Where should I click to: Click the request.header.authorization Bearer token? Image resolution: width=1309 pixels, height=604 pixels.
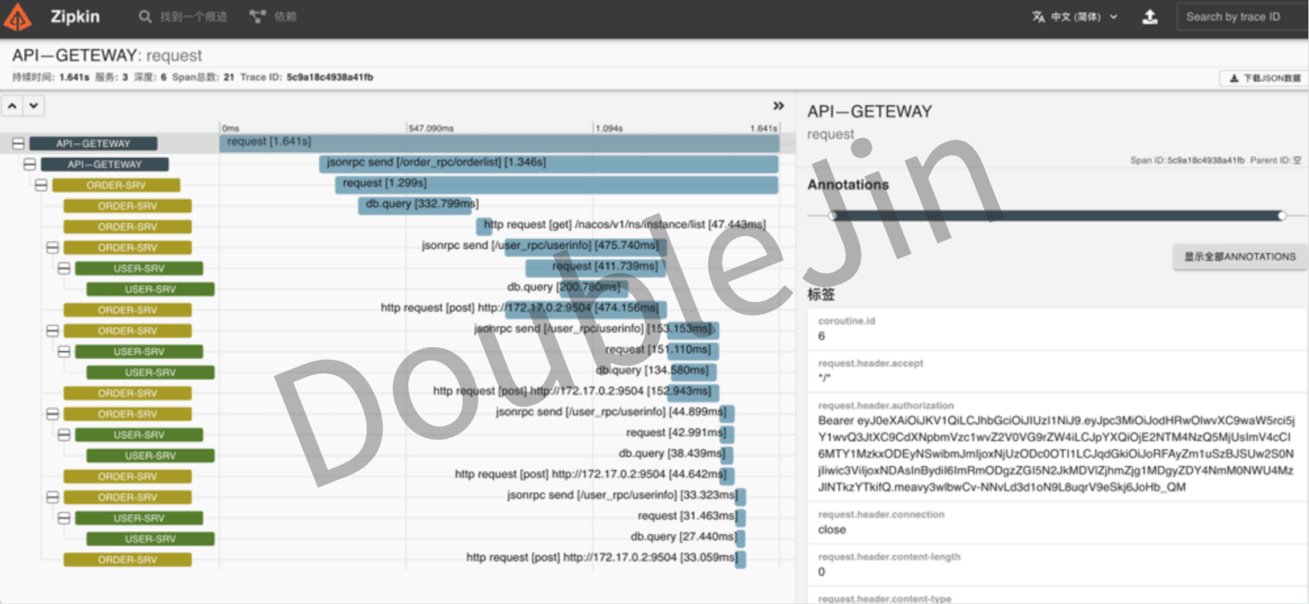point(1056,454)
